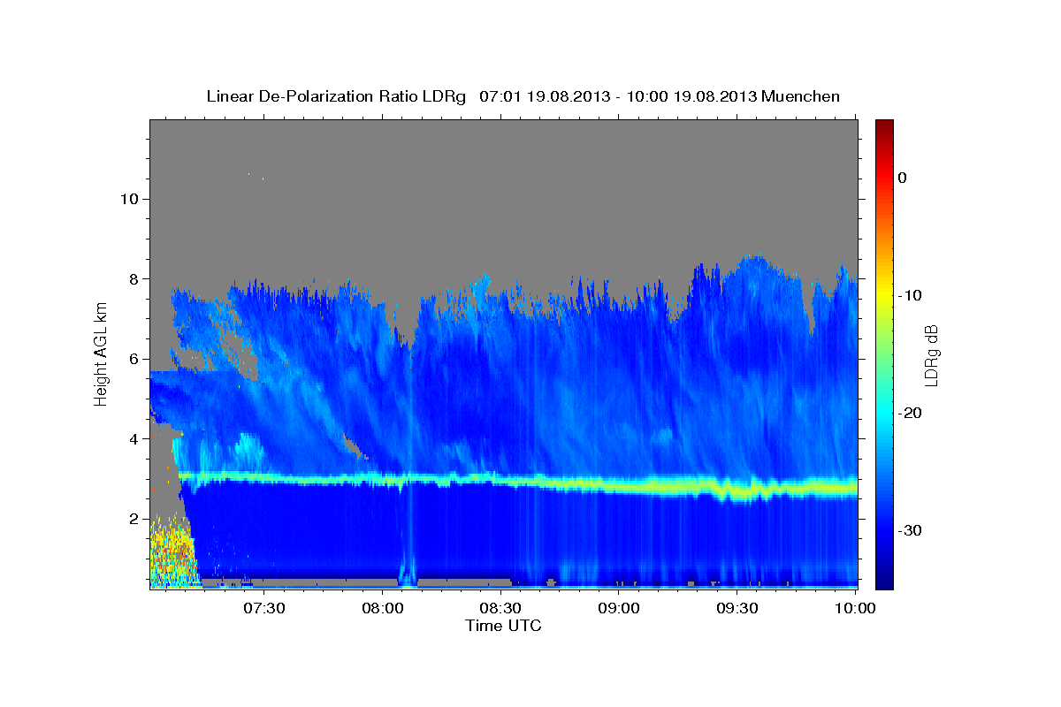This screenshot has width=1061, height=707.
Task: Click the 08:30 time tick label
Action: tap(500, 608)
